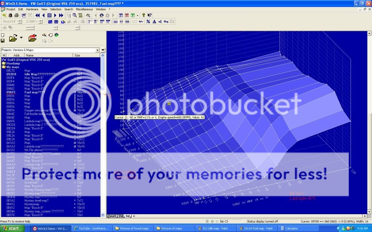Click the delta difference toolbar icon
372x232 pixels.
coord(154,22)
